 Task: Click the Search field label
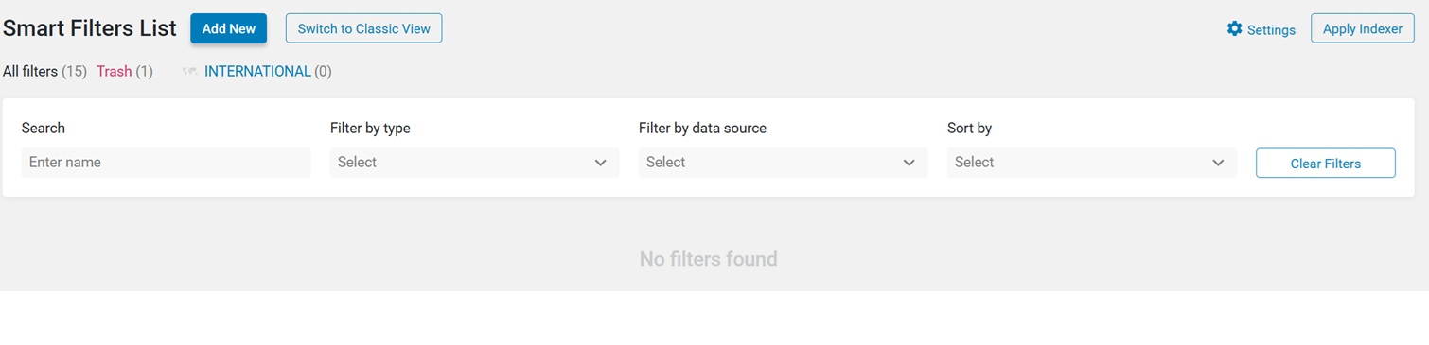point(44,128)
